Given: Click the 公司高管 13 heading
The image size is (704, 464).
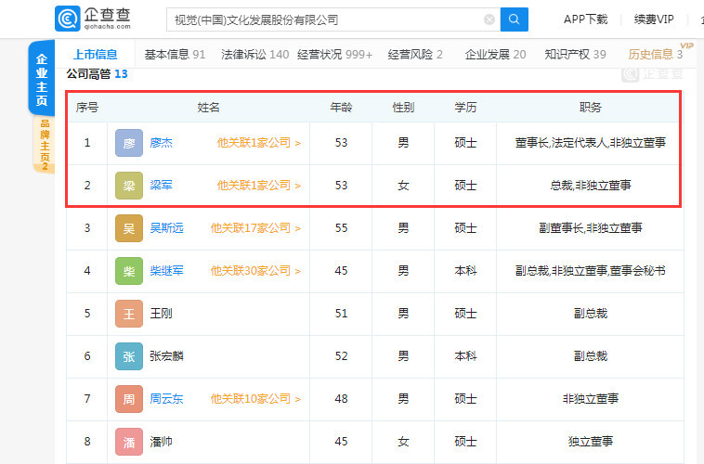Looking at the screenshot, I should 97,73.
